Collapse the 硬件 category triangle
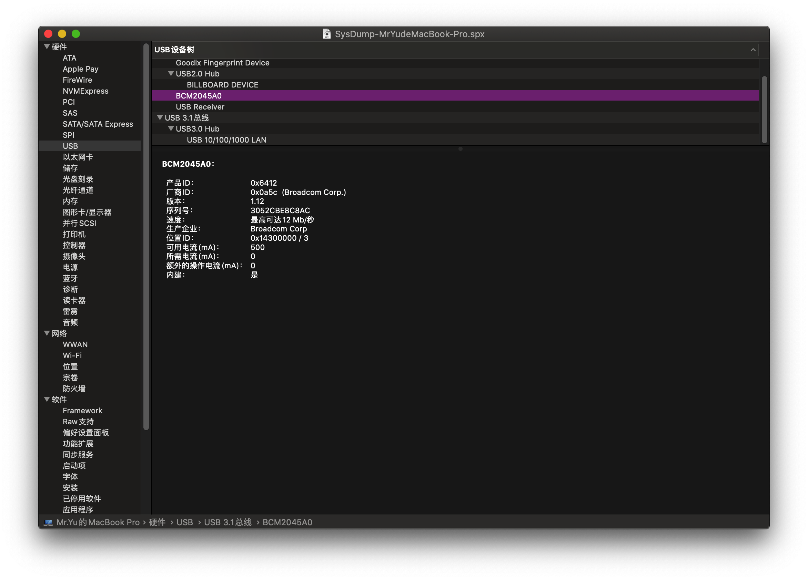This screenshot has height=580, width=808. coord(47,46)
